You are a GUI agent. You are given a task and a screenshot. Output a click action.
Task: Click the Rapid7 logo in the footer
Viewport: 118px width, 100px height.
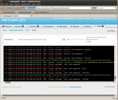pos(109,87)
